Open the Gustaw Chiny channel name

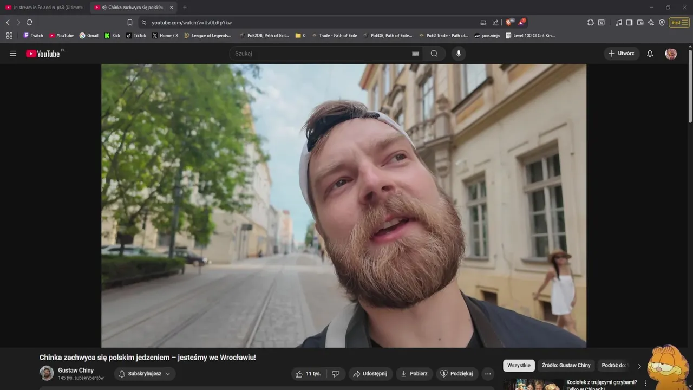(76, 370)
